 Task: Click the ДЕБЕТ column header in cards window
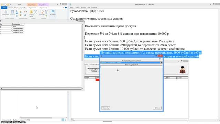(170, 78)
